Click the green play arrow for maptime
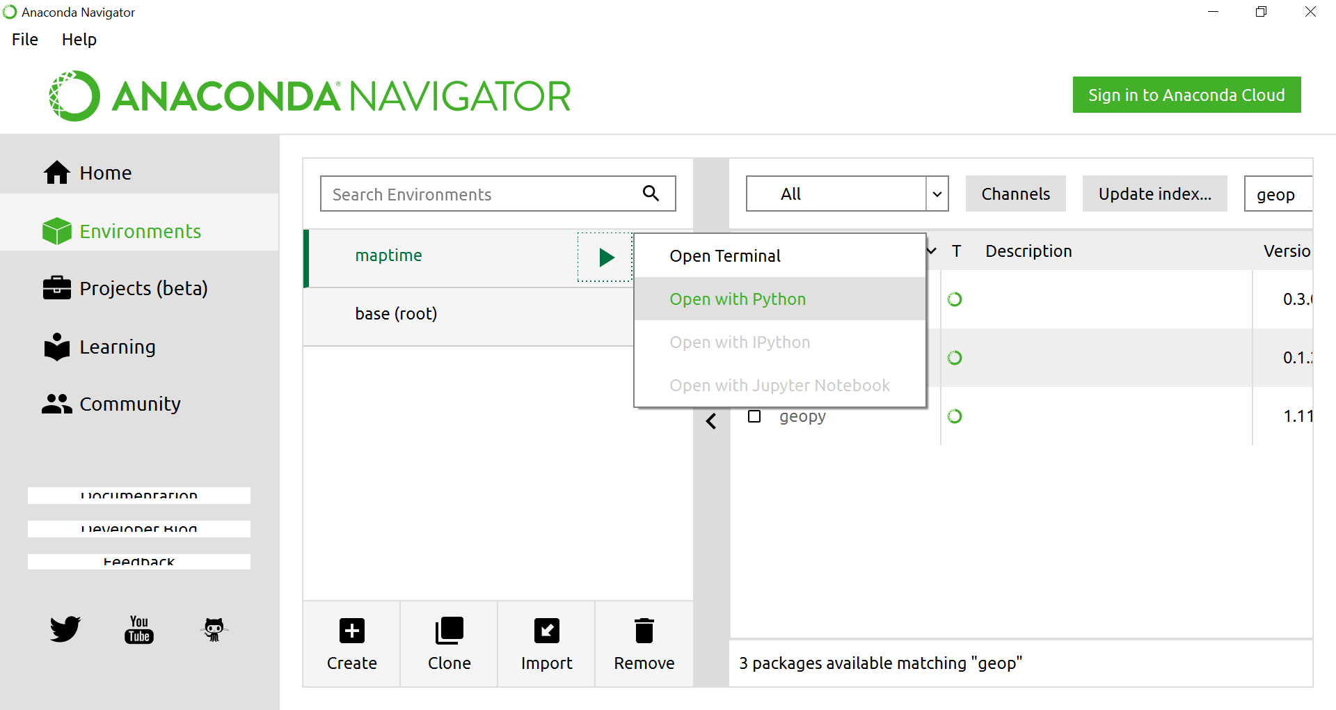The width and height of the screenshot is (1336, 710). [x=606, y=258]
